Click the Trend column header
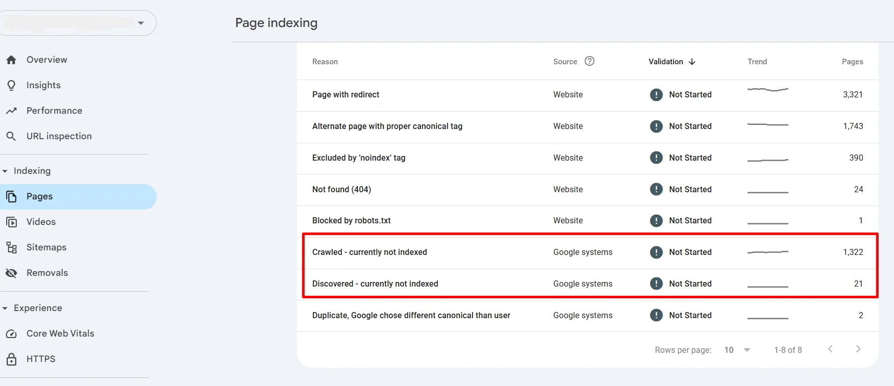894x386 pixels. point(757,62)
